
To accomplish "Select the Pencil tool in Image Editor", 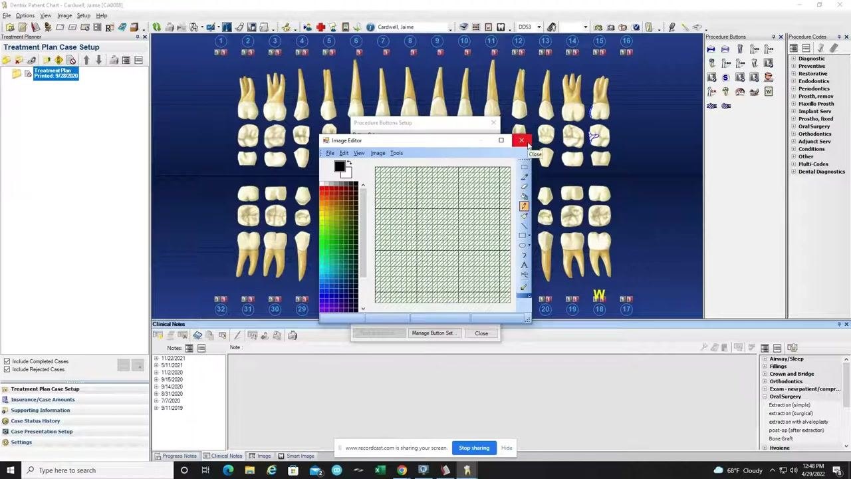I will pyautogui.click(x=524, y=206).
